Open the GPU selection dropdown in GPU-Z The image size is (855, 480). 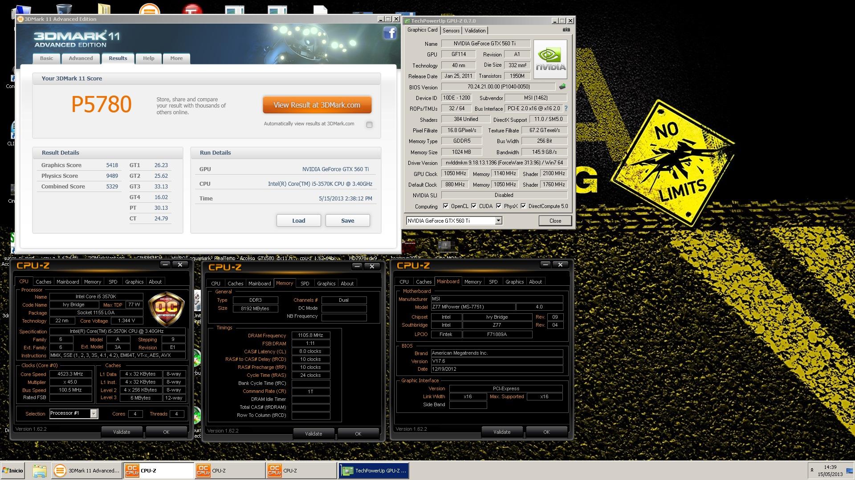499,221
